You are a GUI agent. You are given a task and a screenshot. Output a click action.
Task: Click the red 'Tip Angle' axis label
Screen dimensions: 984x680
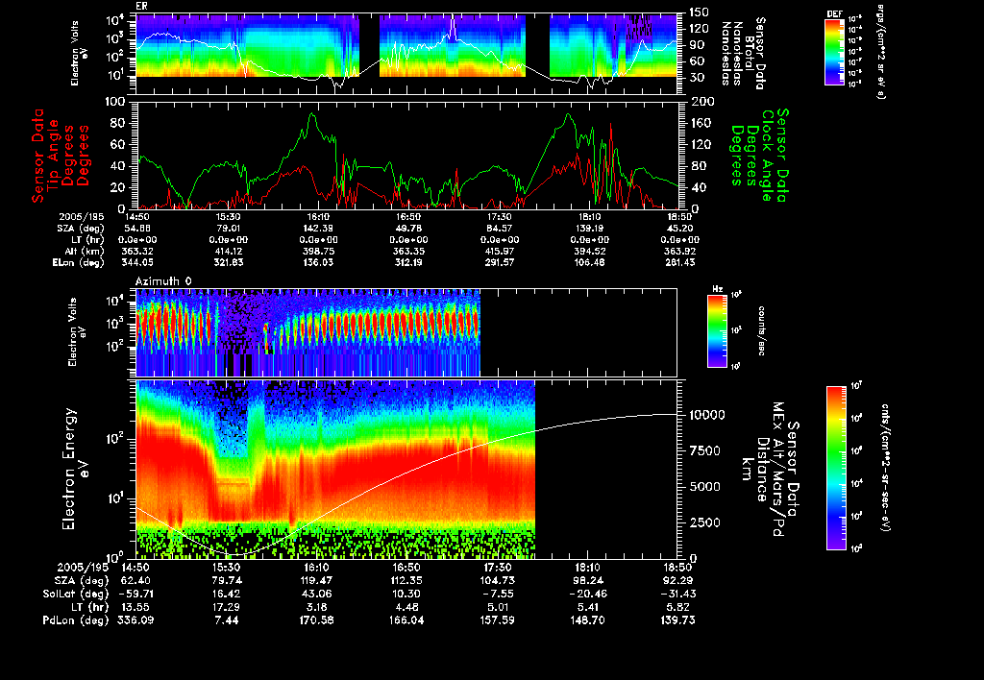(x=54, y=156)
